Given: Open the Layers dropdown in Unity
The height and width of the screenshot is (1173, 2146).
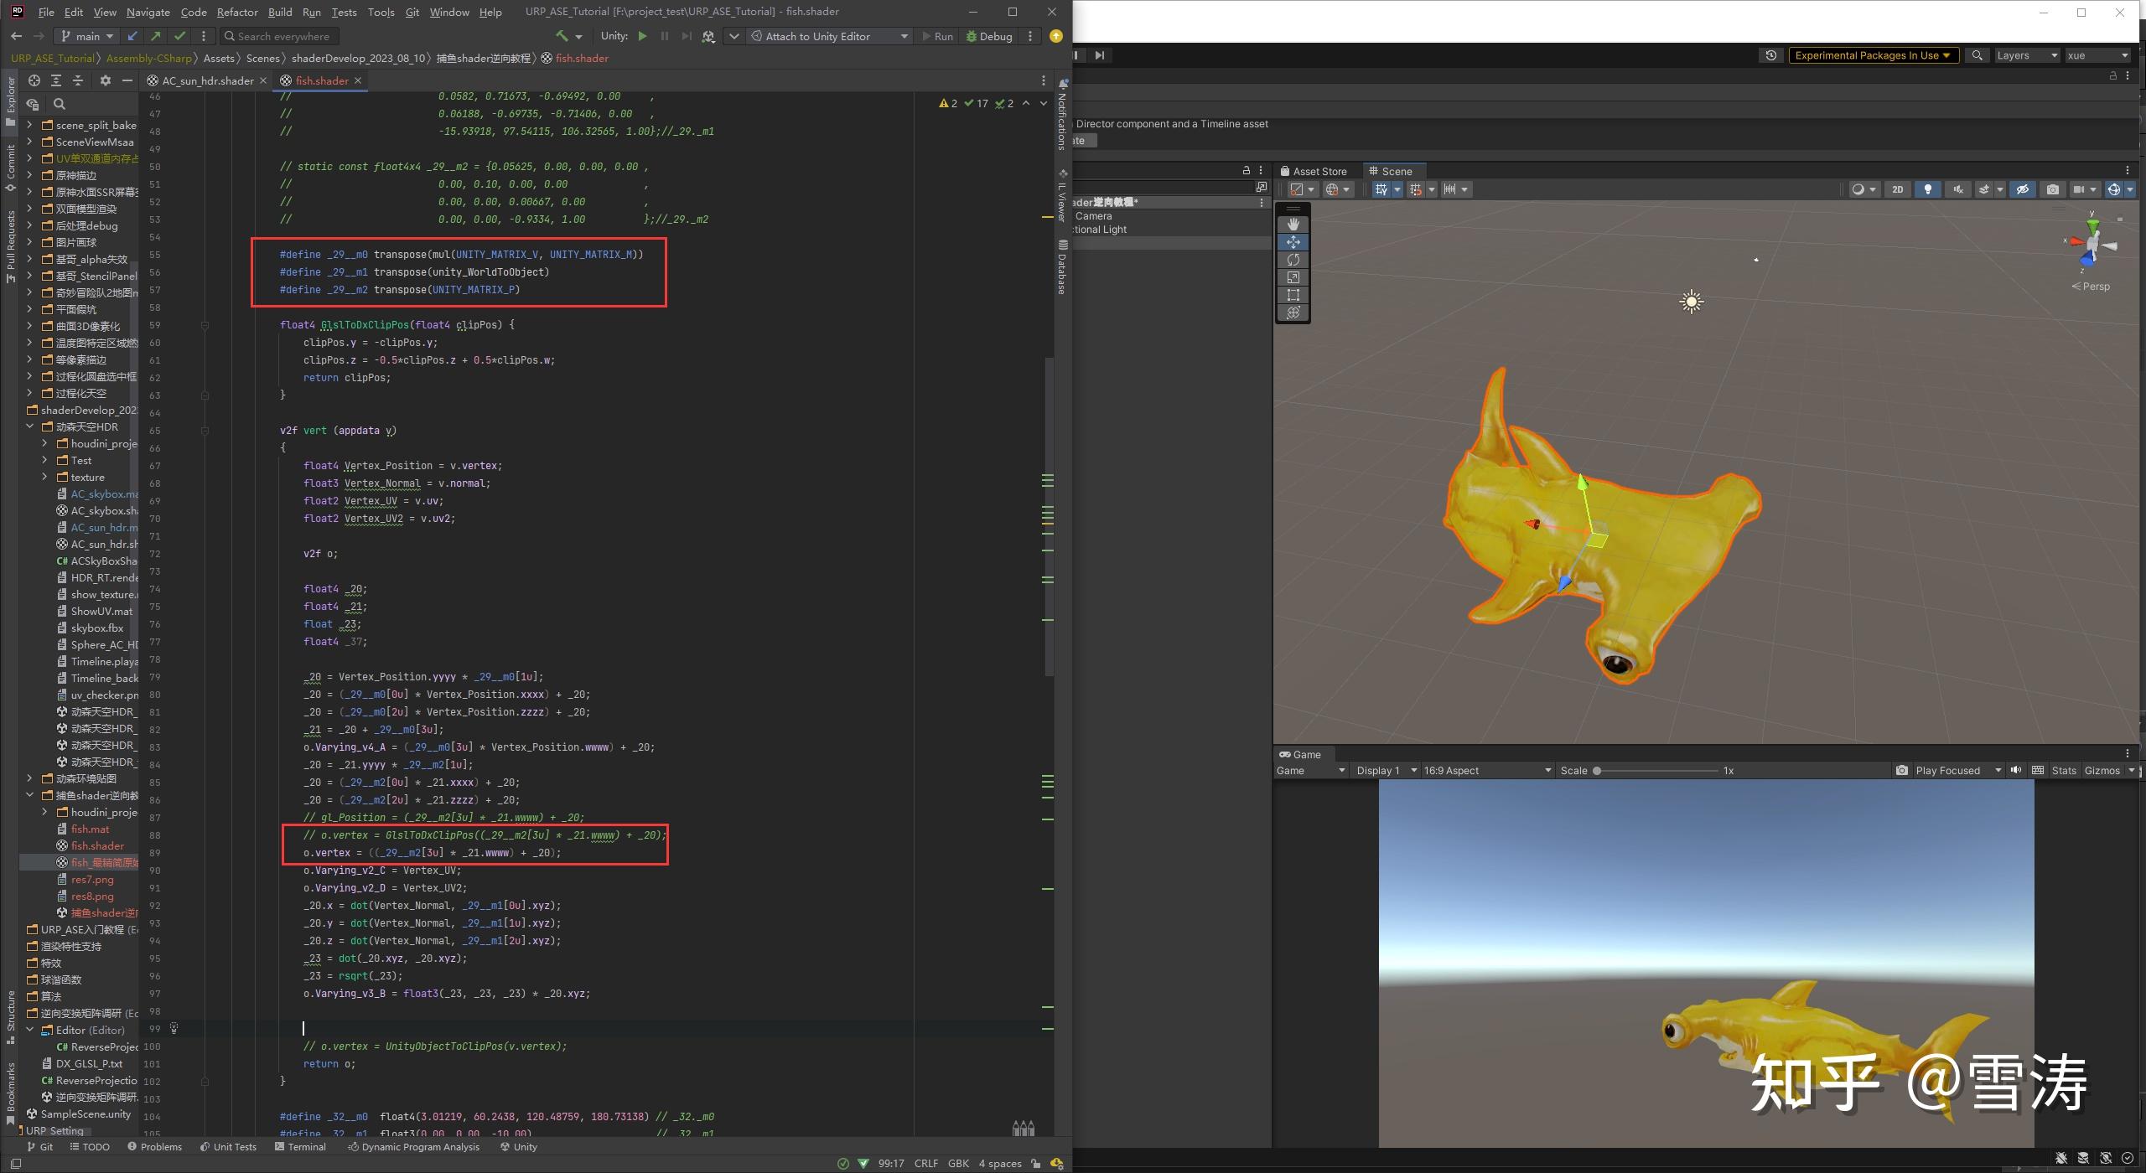Looking at the screenshot, I should 2025,55.
